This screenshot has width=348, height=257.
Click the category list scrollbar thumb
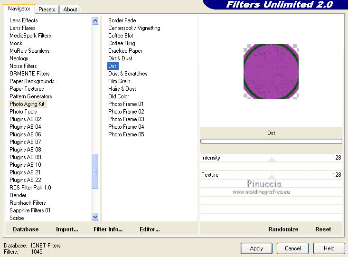pyautogui.click(x=95, y=171)
